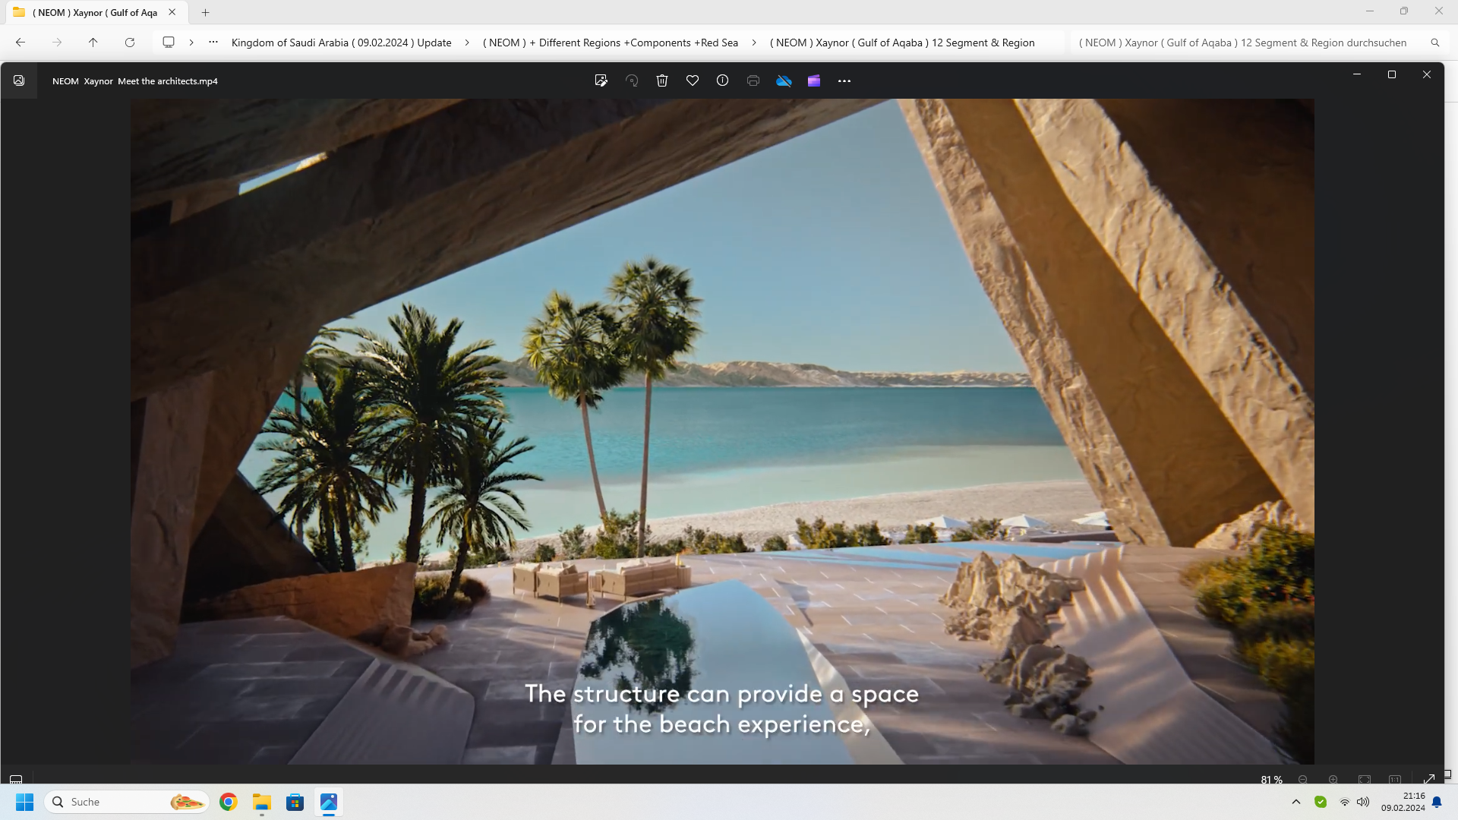The image size is (1458, 820).
Task: Mark as favorite with the heart icon
Action: [x=693, y=80]
